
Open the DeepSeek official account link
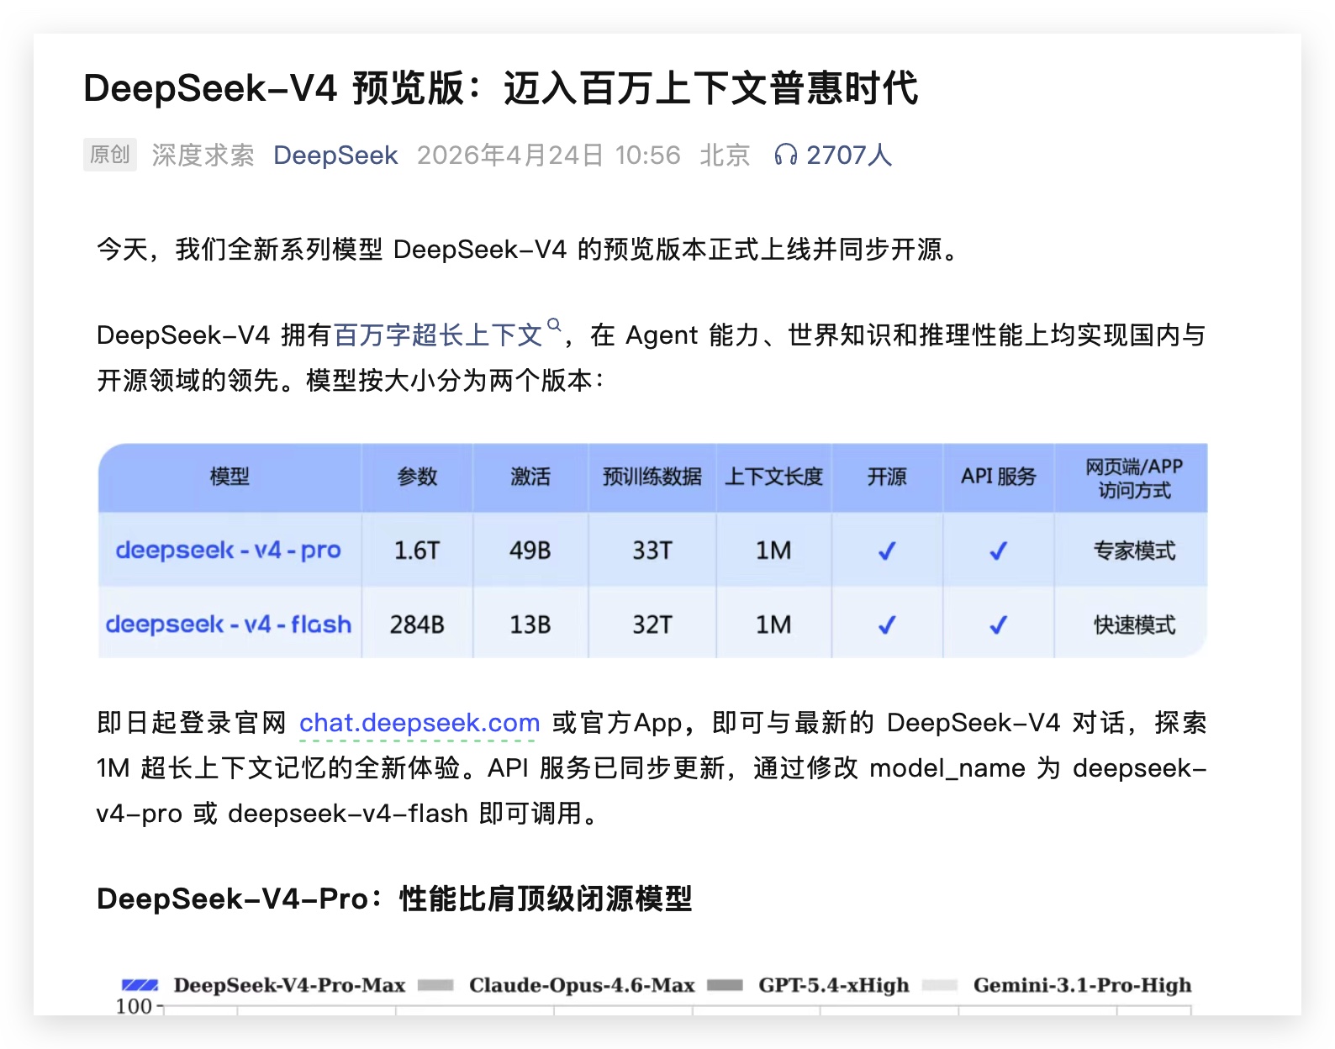point(335,156)
